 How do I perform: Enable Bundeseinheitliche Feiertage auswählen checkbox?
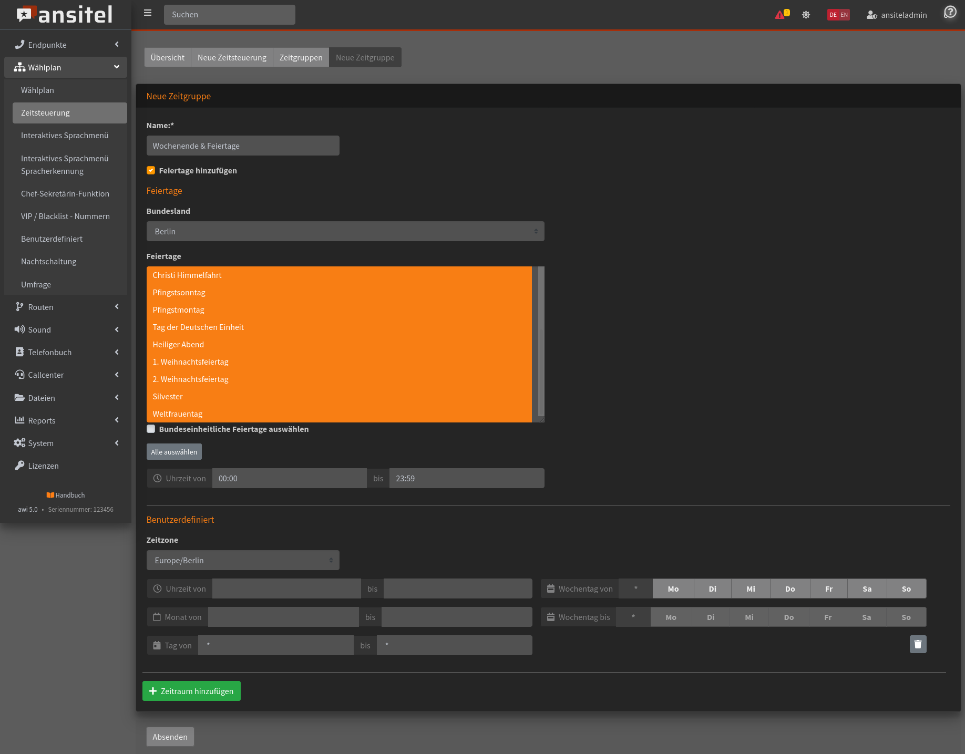[x=151, y=429]
